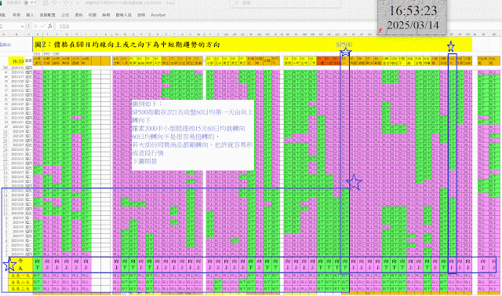This screenshot has height=296, width=502.
Task: Select the first 向下 cell in 今天 row
Action: [37, 265]
